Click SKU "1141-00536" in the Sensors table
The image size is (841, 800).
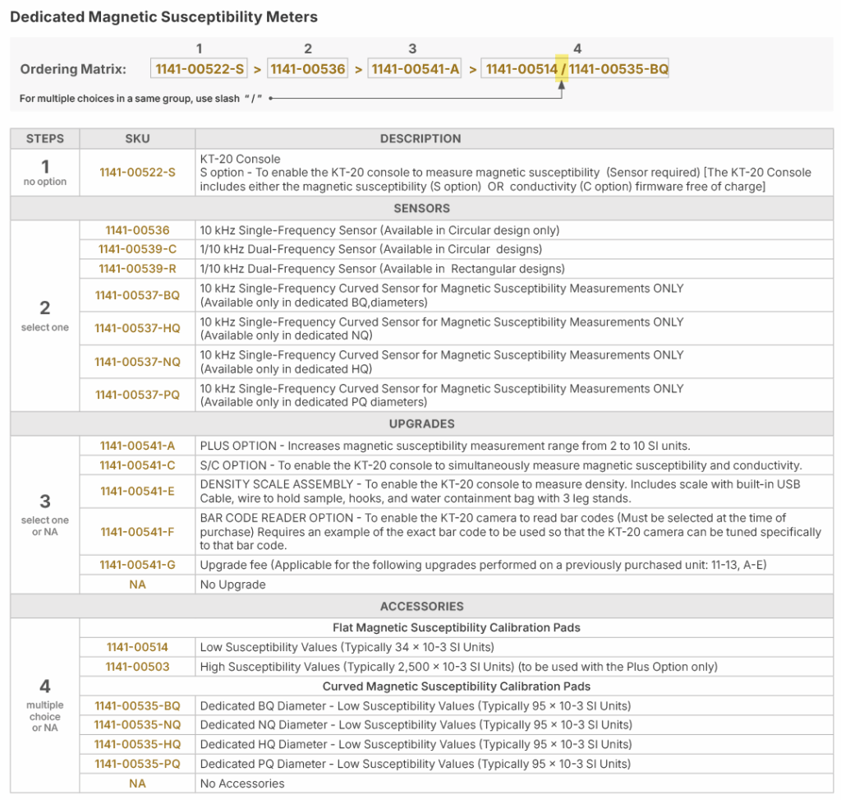(x=137, y=230)
